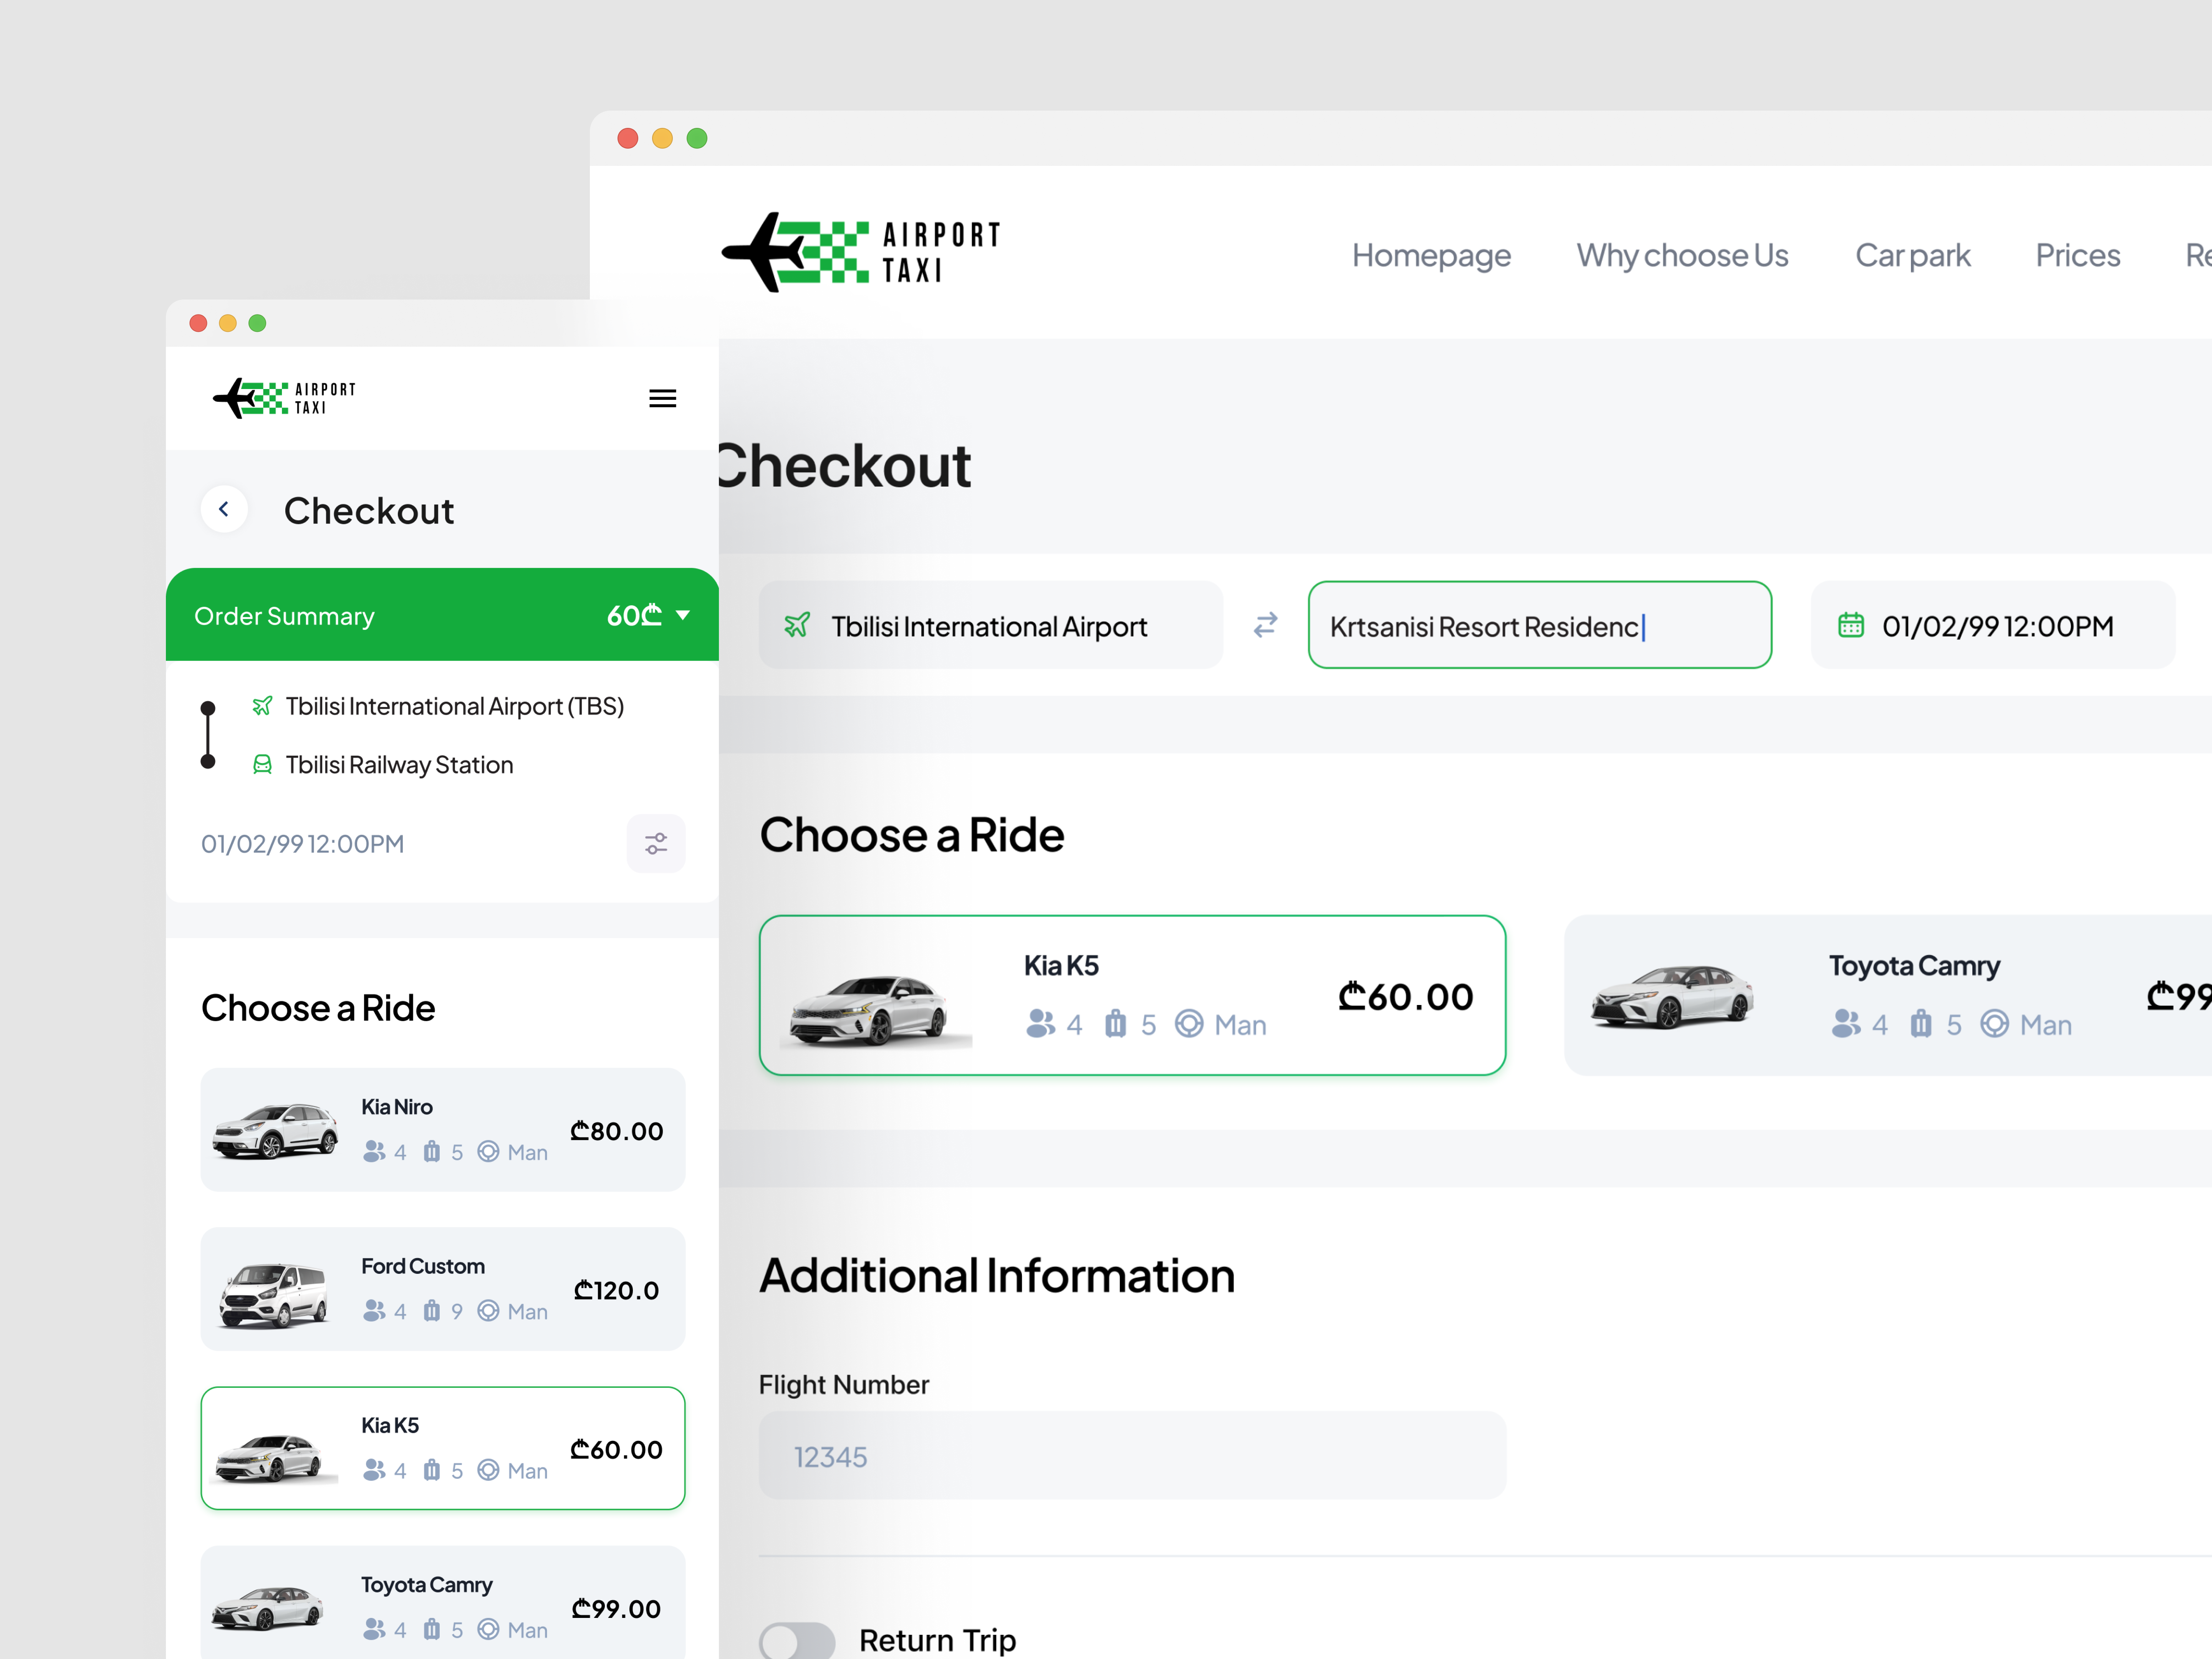Open the hamburger menu in mobile window
The height and width of the screenshot is (1659, 2212).
pos(662,398)
